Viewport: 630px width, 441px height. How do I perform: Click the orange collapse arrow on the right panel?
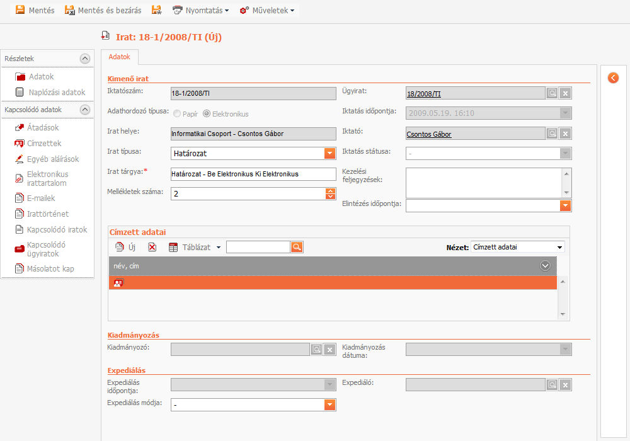pos(613,77)
